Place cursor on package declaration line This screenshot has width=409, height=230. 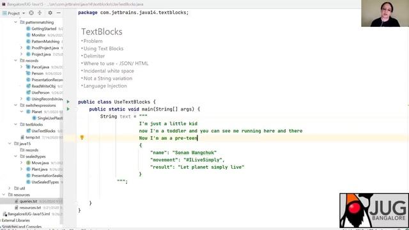pyautogui.click(x=134, y=13)
